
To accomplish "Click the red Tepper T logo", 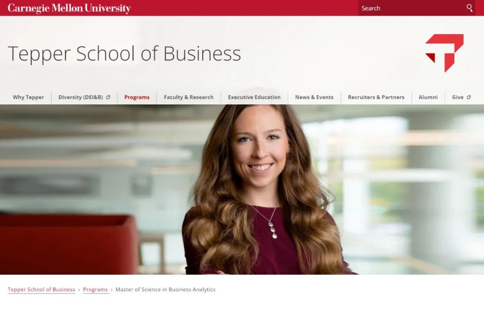I will (444, 53).
